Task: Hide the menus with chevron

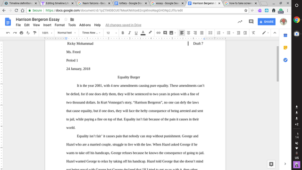Action: pos(275,33)
